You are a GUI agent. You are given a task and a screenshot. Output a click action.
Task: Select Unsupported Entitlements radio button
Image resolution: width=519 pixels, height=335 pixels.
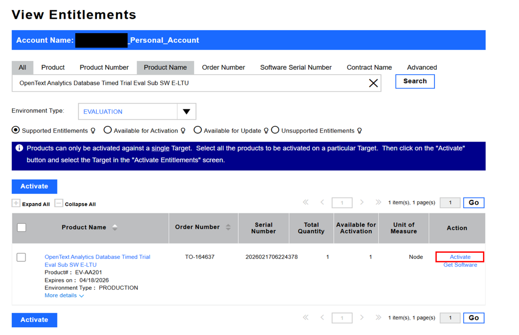(275, 130)
